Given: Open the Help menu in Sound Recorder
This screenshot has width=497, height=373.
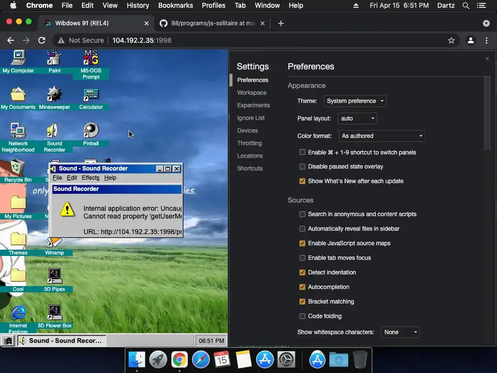Looking at the screenshot, I should pos(110,178).
